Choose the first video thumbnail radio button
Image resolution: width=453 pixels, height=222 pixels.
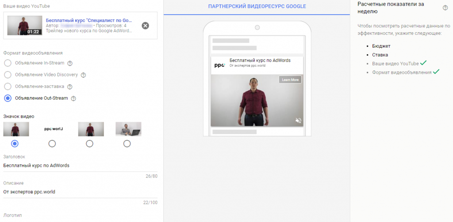[x=15, y=143]
